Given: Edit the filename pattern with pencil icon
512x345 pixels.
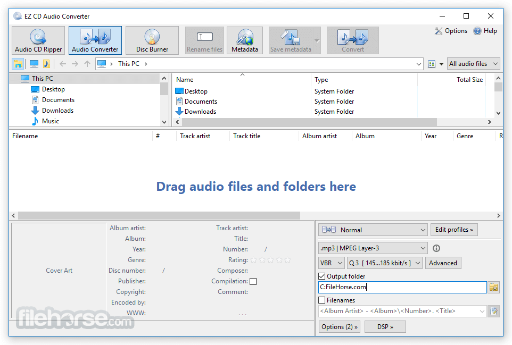Looking at the screenshot, I should coord(494,312).
